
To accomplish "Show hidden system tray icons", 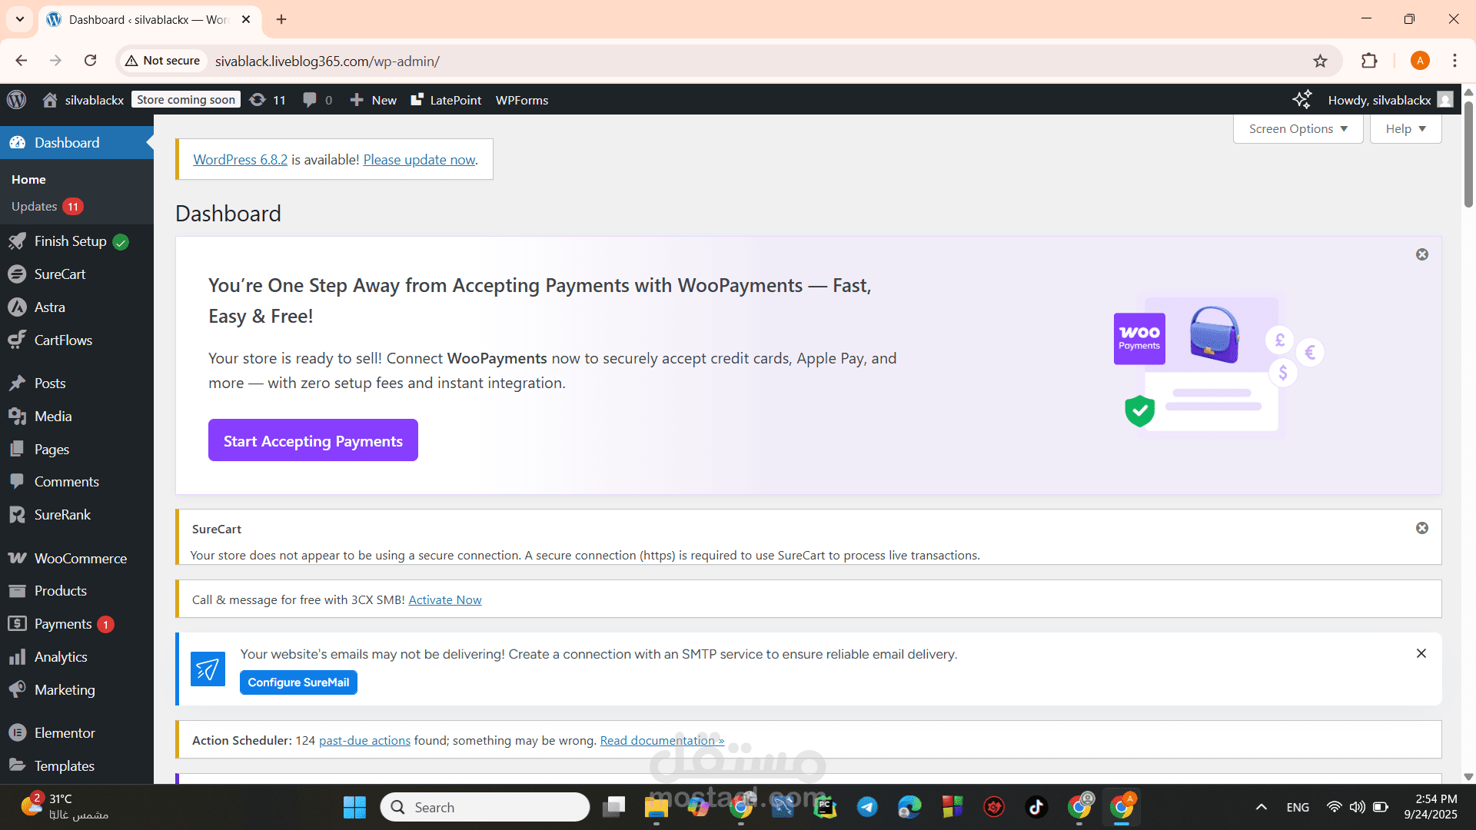I will (1262, 807).
